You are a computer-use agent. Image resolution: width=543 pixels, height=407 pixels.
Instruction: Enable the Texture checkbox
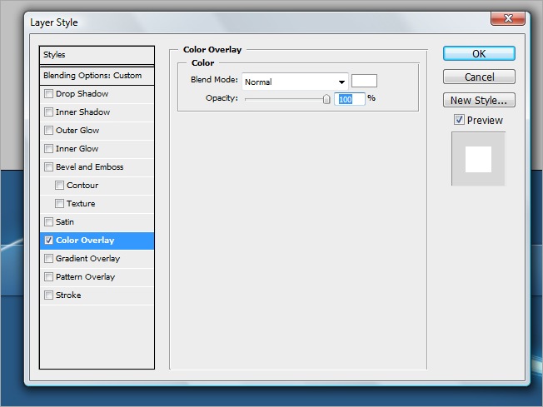coord(60,204)
